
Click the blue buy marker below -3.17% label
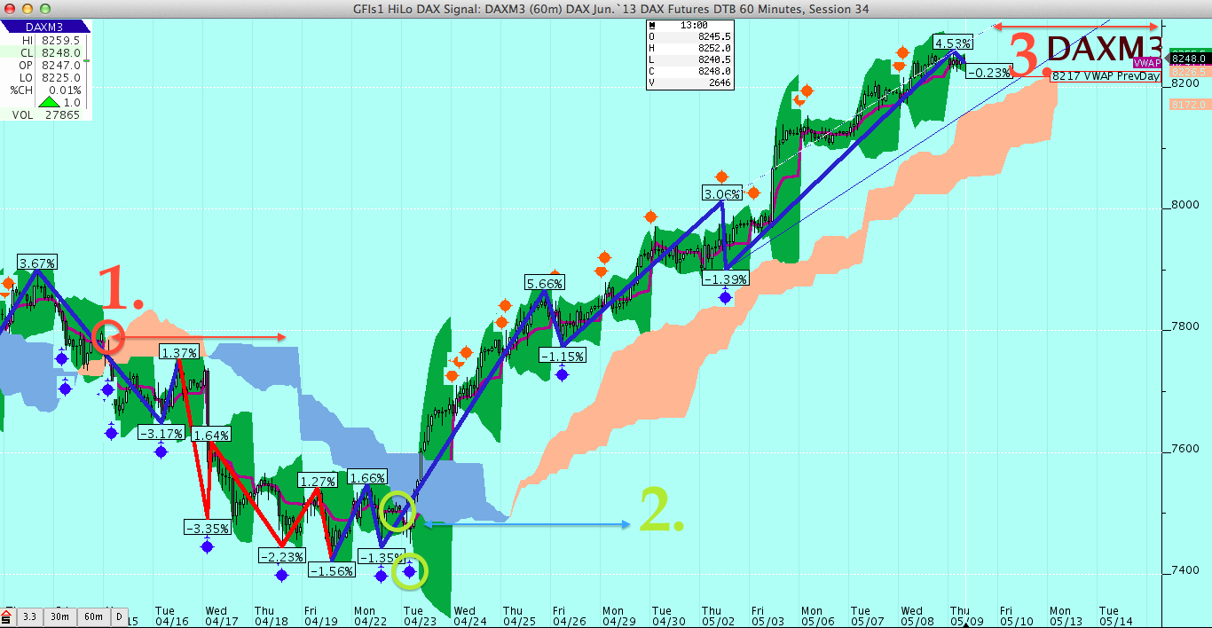(161, 451)
